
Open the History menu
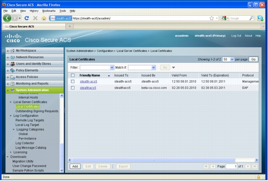[34, 11]
